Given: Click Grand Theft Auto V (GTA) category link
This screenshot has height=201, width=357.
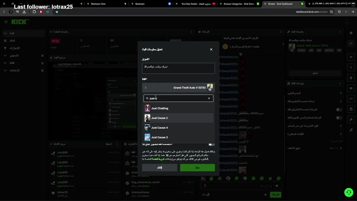Looking at the screenshot, I should 312,46.
